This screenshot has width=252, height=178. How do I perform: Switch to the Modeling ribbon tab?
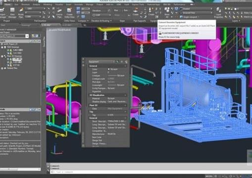click(48, 4)
